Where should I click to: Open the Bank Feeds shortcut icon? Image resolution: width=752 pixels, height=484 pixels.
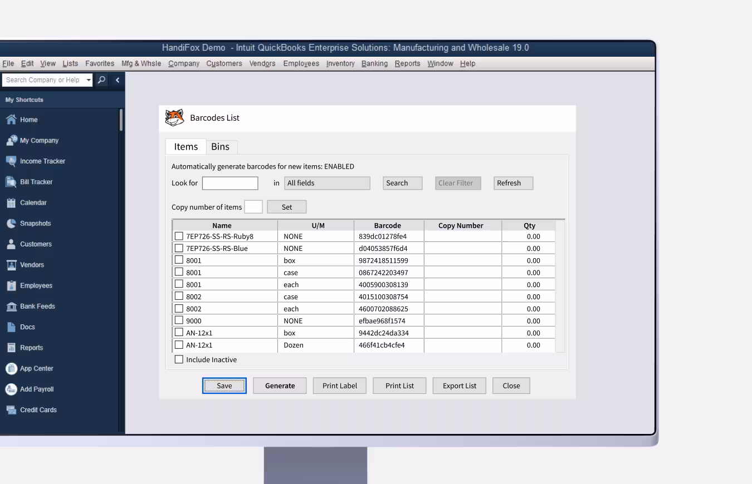coord(11,307)
